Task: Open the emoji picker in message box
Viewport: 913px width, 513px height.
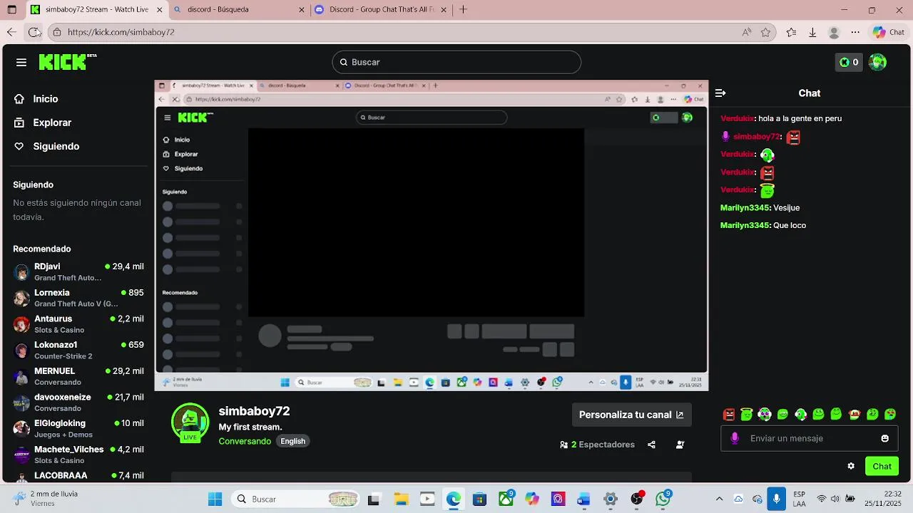Action: click(x=885, y=439)
